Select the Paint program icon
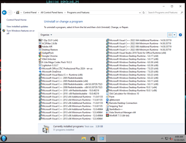The height and width of the screenshot is (143, 186). 108,97
